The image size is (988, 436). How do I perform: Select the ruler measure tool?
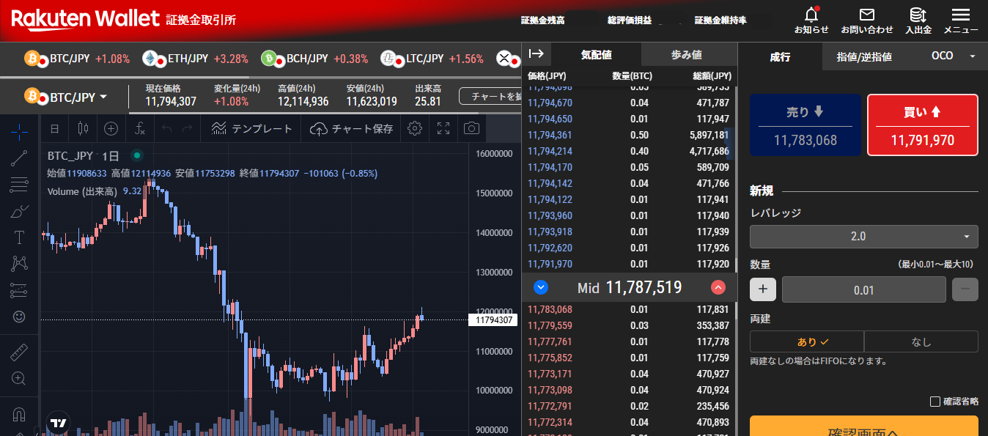point(20,352)
